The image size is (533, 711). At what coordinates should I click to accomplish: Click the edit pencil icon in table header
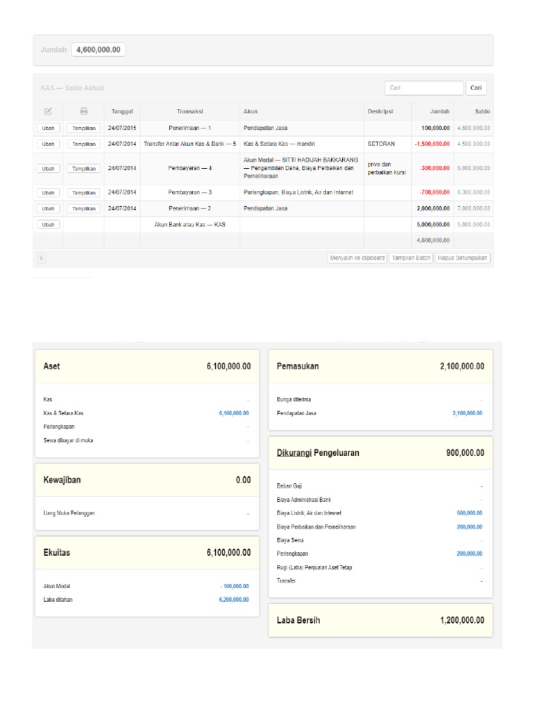(x=48, y=111)
